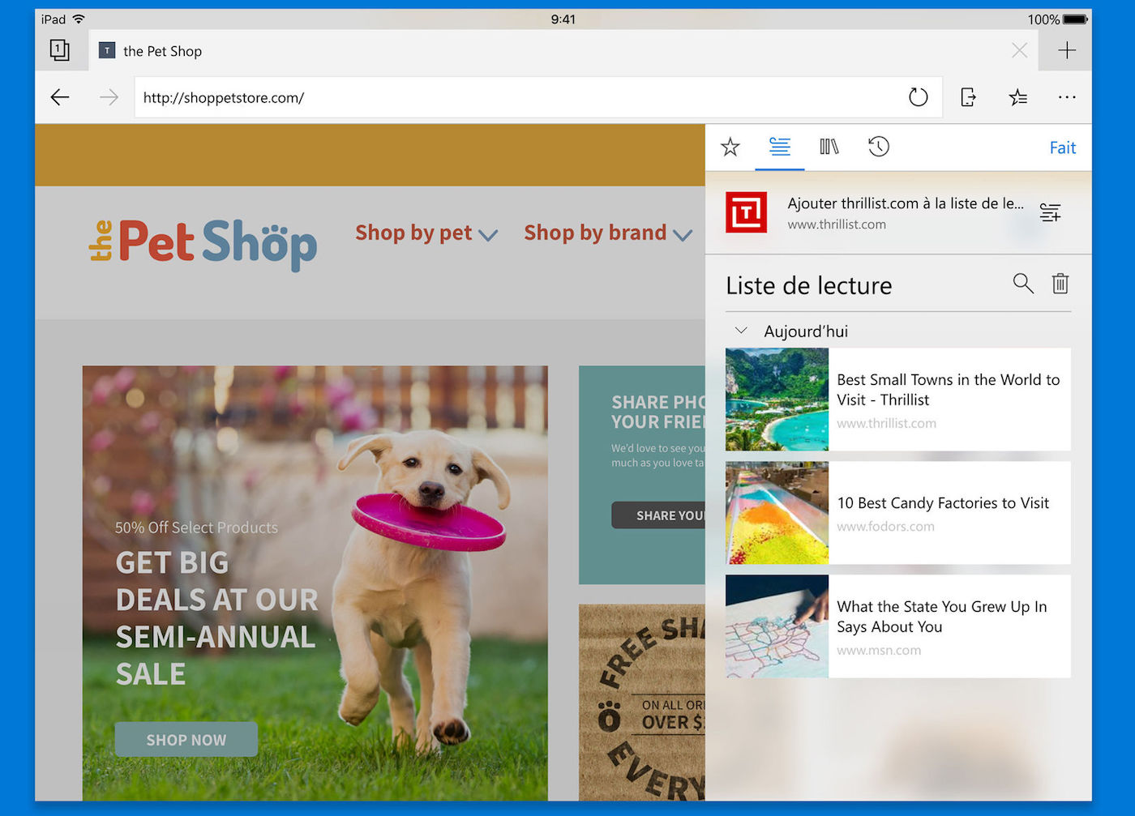Switch to the History tab
1135x816 pixels.
pos(879,147)
